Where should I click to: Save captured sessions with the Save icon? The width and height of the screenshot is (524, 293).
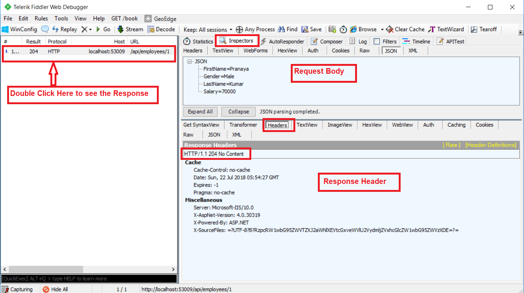(311, 29)
